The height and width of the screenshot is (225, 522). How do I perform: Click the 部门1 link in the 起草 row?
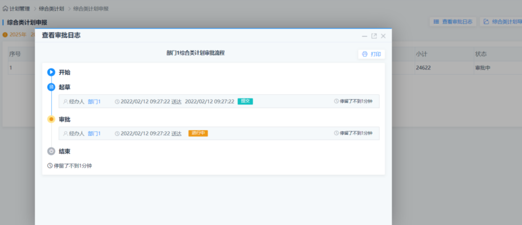[x=94, y=102]
